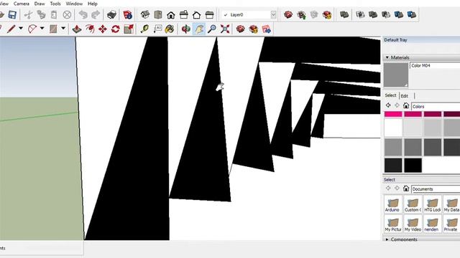Click forward arrow in Materials browser
The height and width of the screenshot is (258, 460).
pyautogui.click(x=397, y=105)
